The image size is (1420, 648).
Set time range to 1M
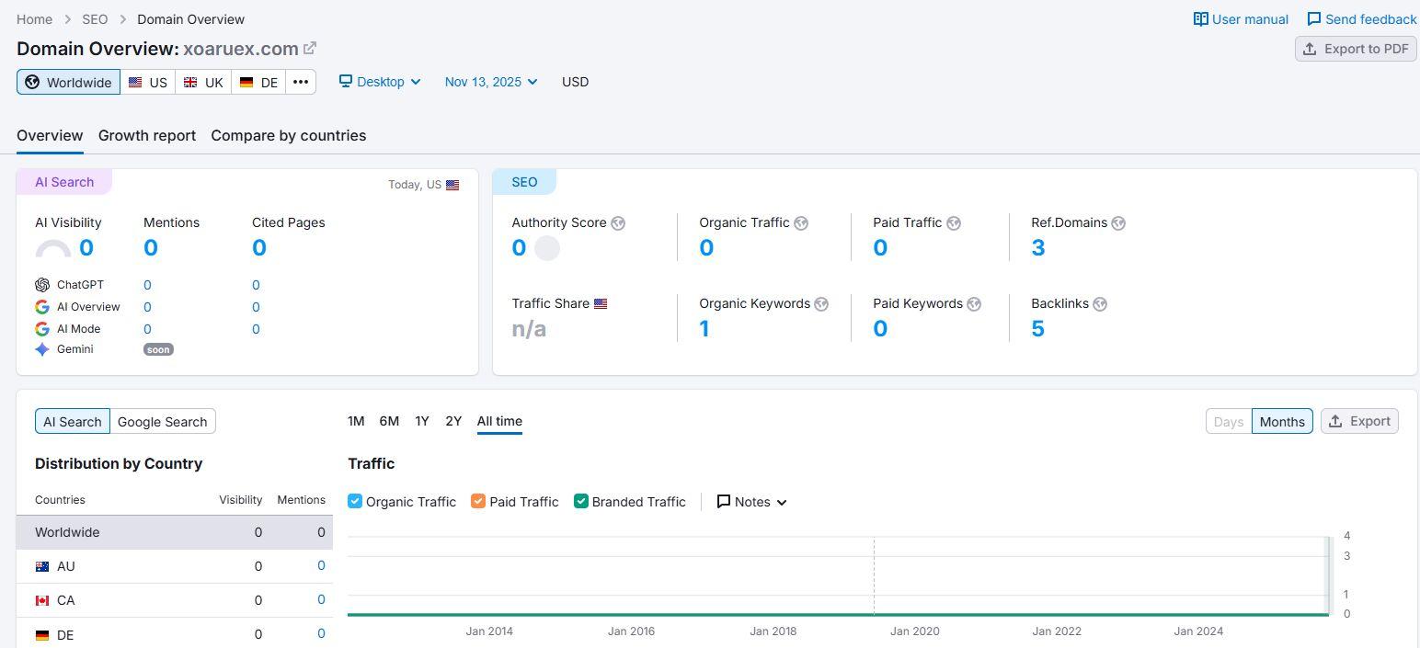point(356,421)
